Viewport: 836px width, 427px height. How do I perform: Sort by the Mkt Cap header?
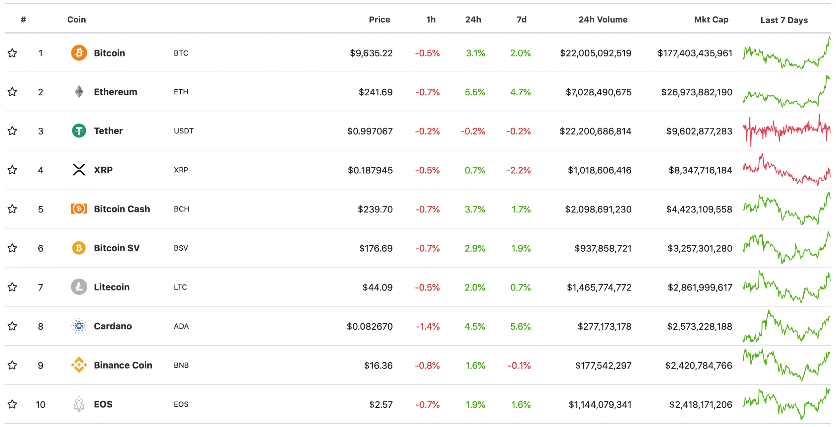tap(711, 20)
